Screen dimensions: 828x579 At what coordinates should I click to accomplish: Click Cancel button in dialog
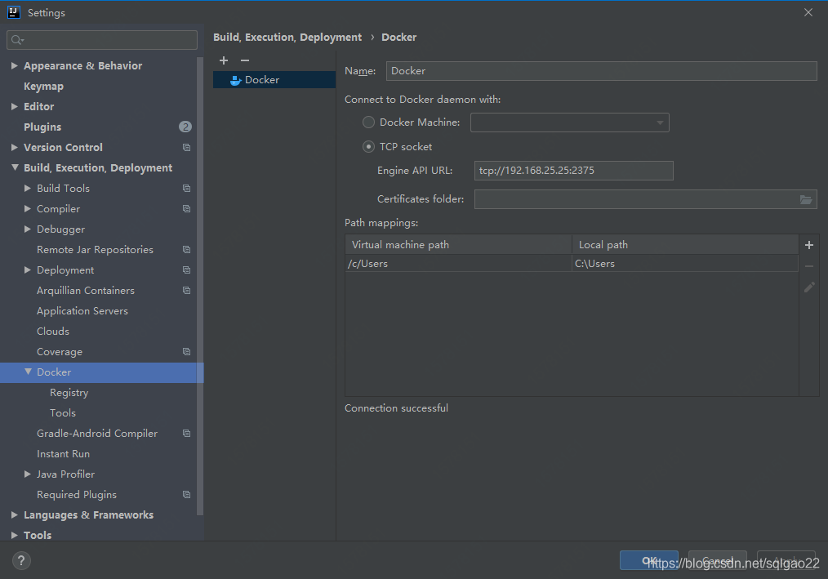coord(718,560)
